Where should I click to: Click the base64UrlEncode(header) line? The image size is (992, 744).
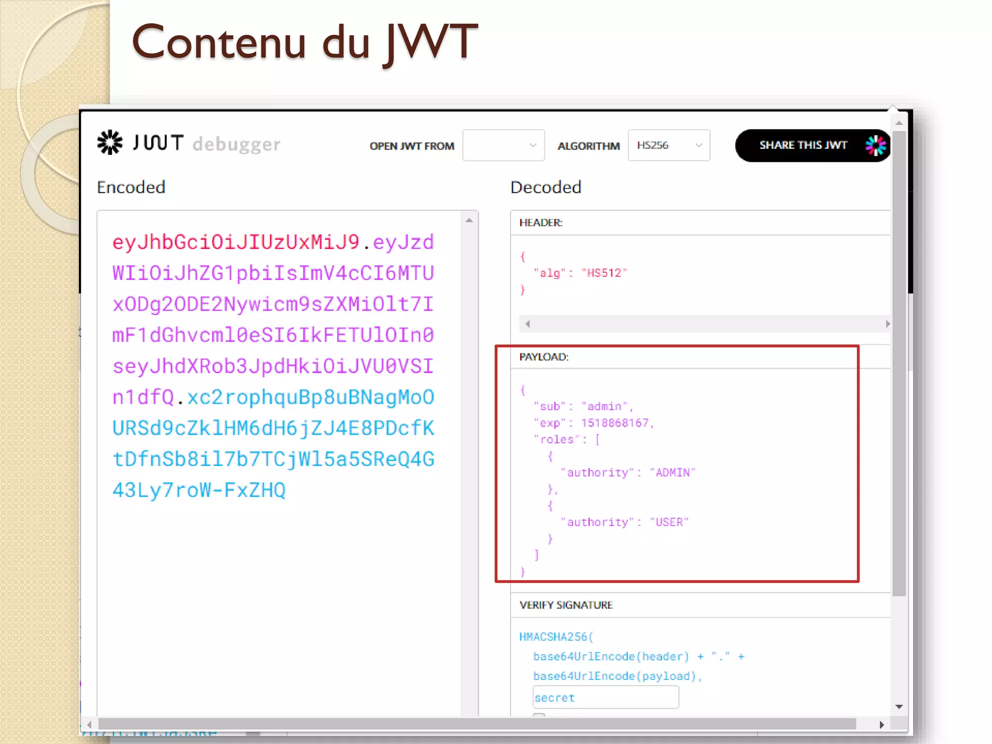[639, 656]
